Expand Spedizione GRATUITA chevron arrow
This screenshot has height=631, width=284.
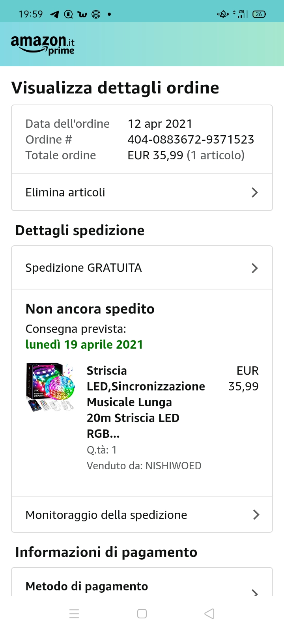pos(255,268)
